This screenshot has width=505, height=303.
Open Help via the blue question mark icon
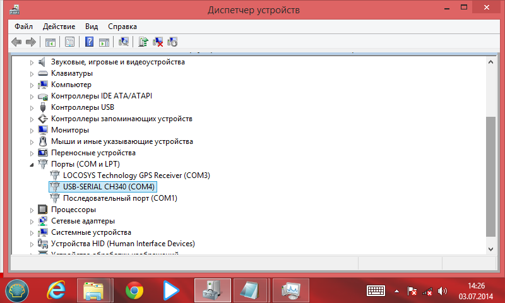[x=89, y=42]
